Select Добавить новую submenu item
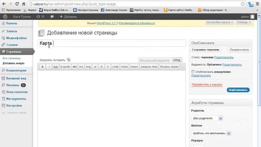261x147 pixels. pyautogui.click(x=13, y=63)
